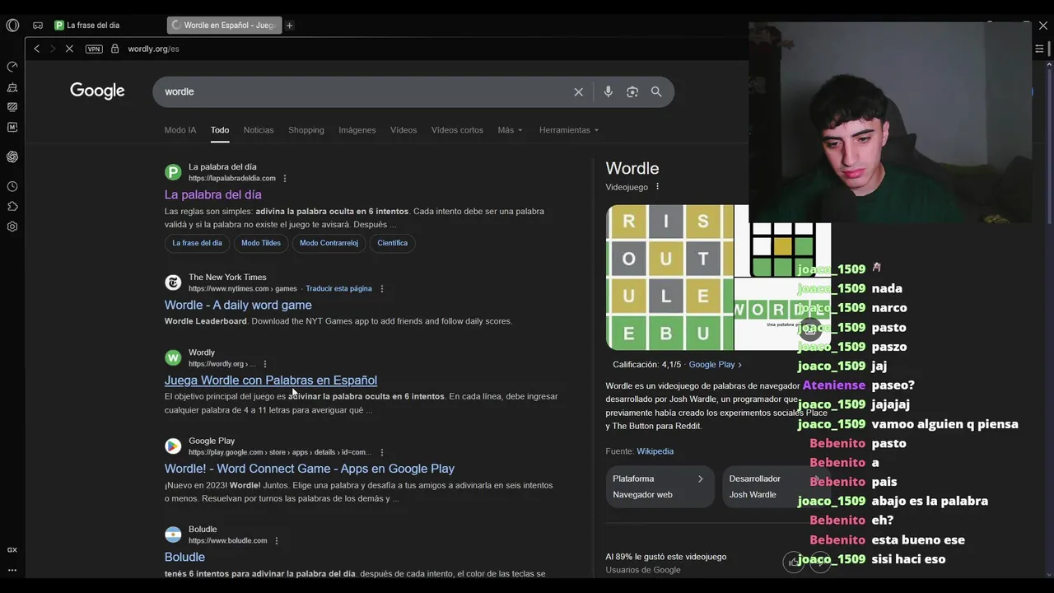1054x593 pixels.
Task: Open options dots for La palabra del día result
Action: coord(285,179)
